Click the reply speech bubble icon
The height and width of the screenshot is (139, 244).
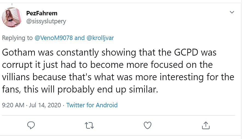[x=31, y=125]
